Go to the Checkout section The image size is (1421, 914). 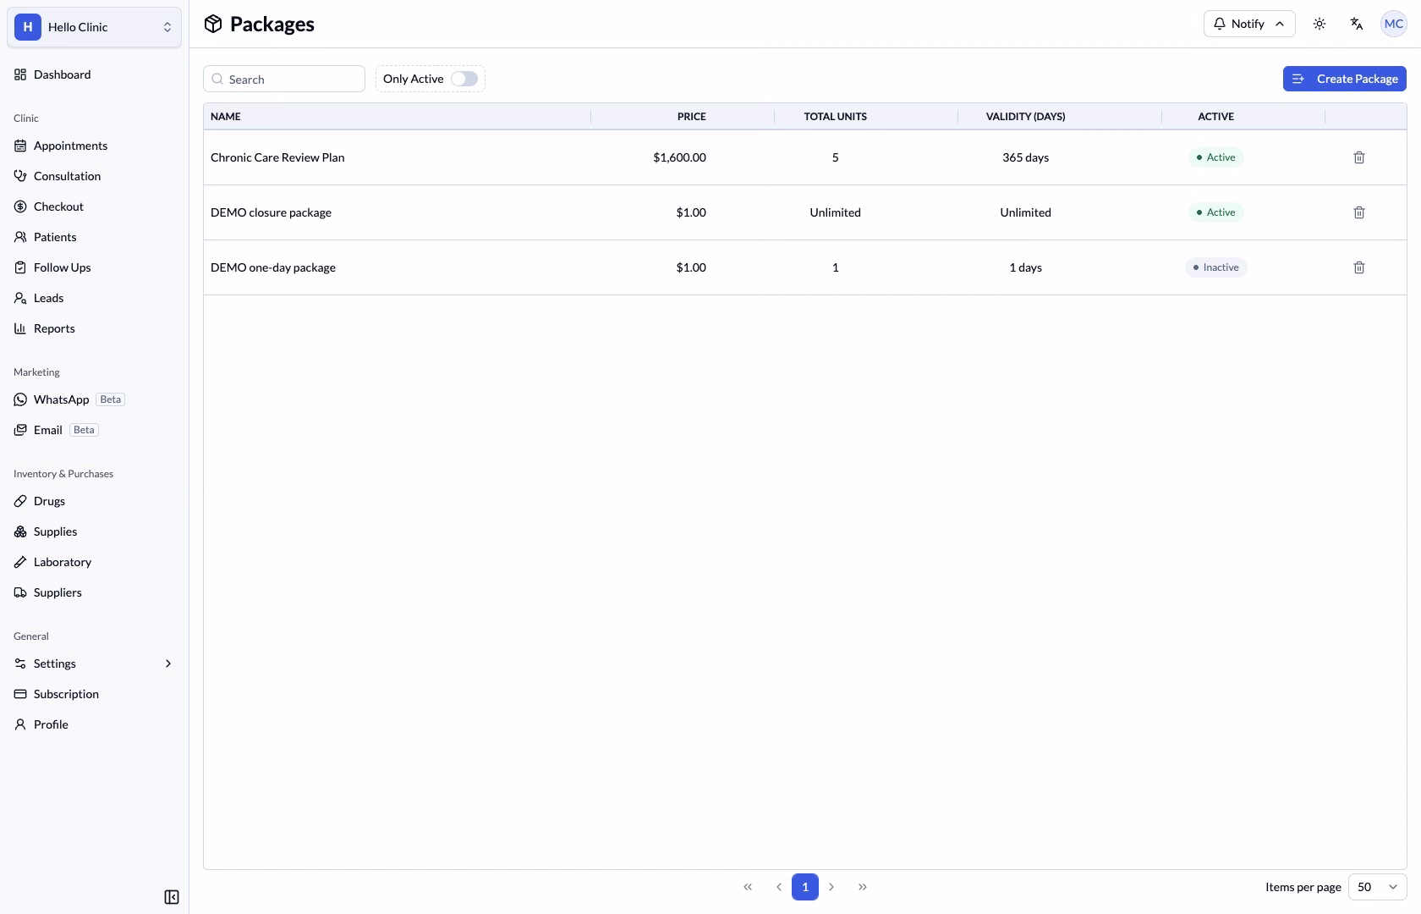coord(94,206)
